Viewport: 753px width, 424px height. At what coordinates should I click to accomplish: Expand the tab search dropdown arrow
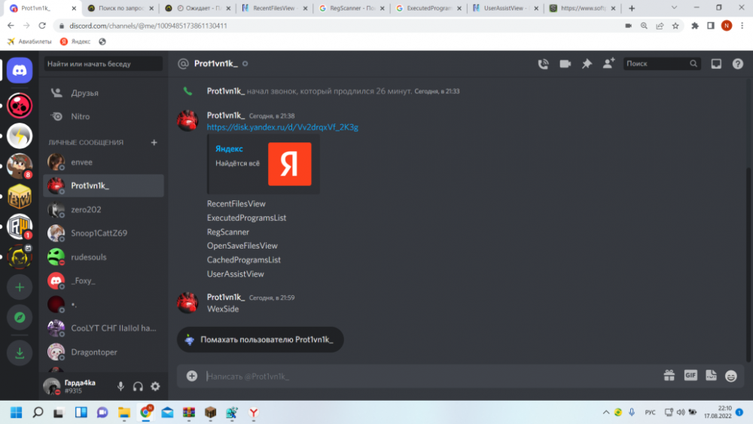674,8
